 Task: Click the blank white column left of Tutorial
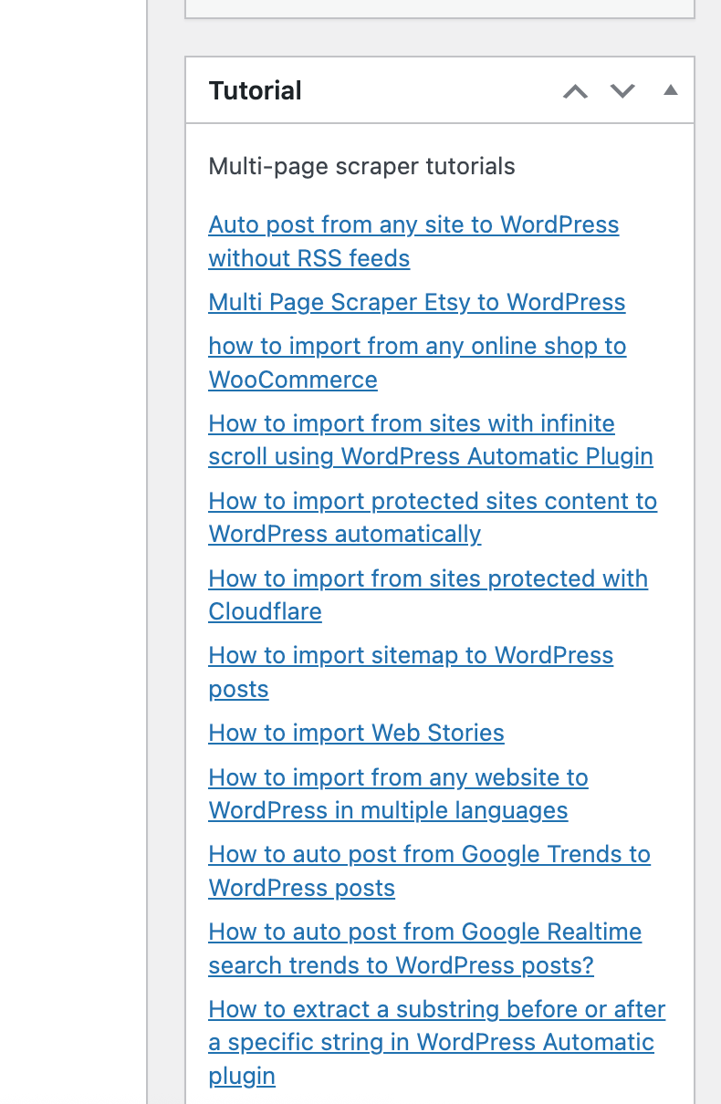coord(73,547)
